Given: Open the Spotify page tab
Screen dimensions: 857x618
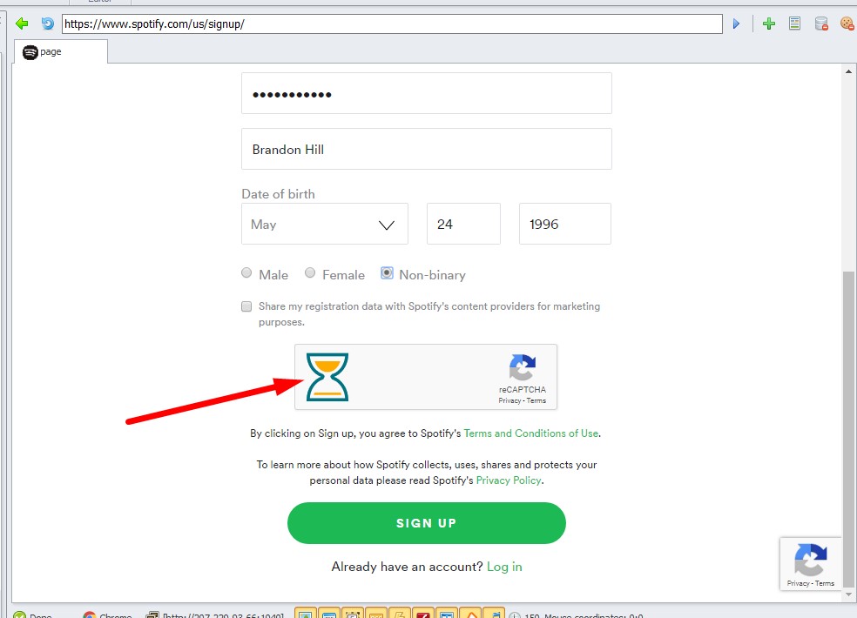Looking at the screenshot, I should pyautogui.click(x=60, y=52).
